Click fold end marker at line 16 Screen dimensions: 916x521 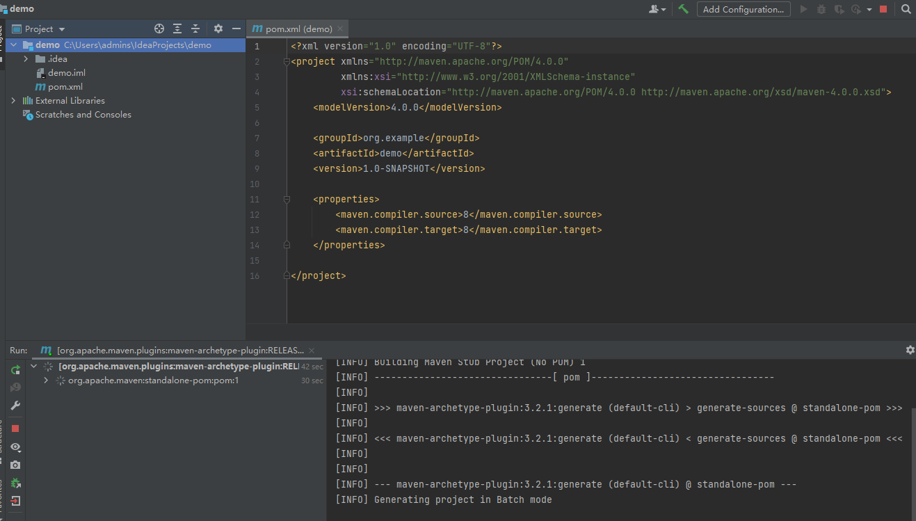click(286, 275)
